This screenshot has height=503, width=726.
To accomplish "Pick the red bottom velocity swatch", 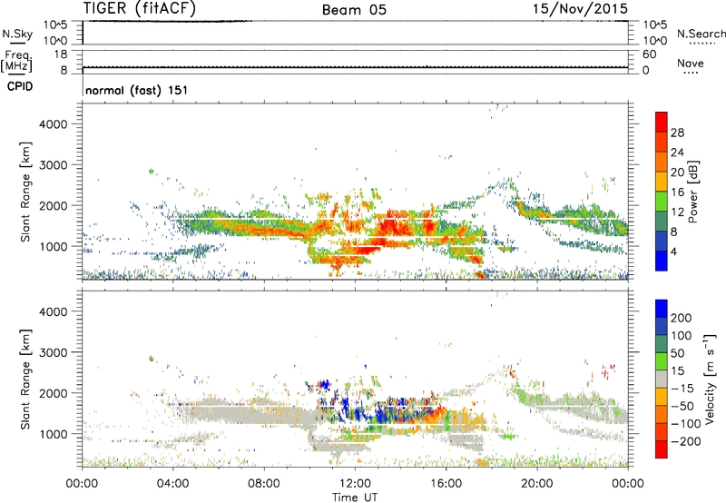I will click(662, 449).
